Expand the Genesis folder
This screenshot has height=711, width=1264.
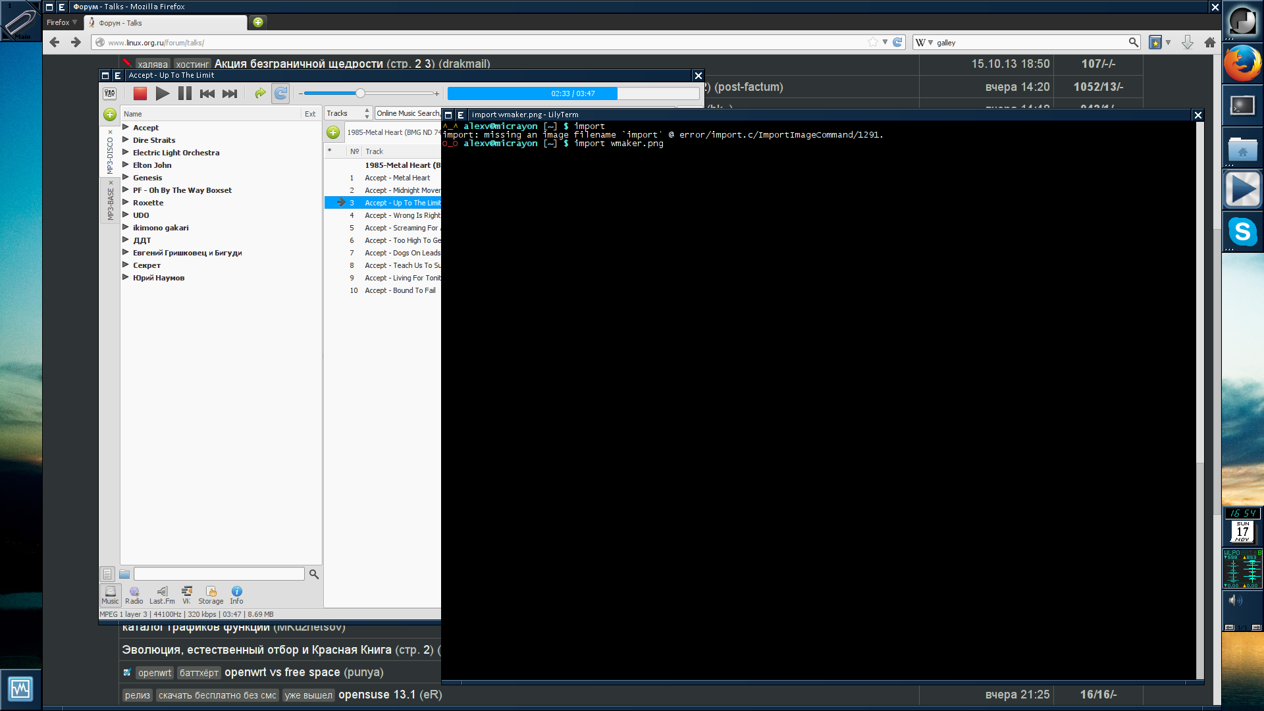coord(126,177)
